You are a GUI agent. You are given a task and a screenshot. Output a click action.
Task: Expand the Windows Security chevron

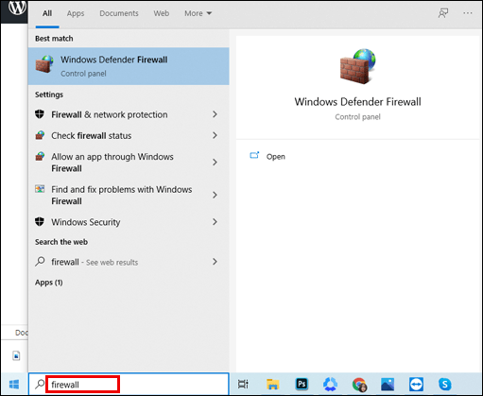click(215, 222)
